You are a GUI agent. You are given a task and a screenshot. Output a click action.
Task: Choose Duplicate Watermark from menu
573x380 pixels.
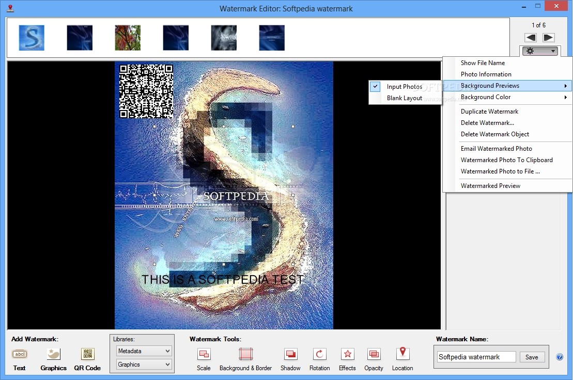489,112
